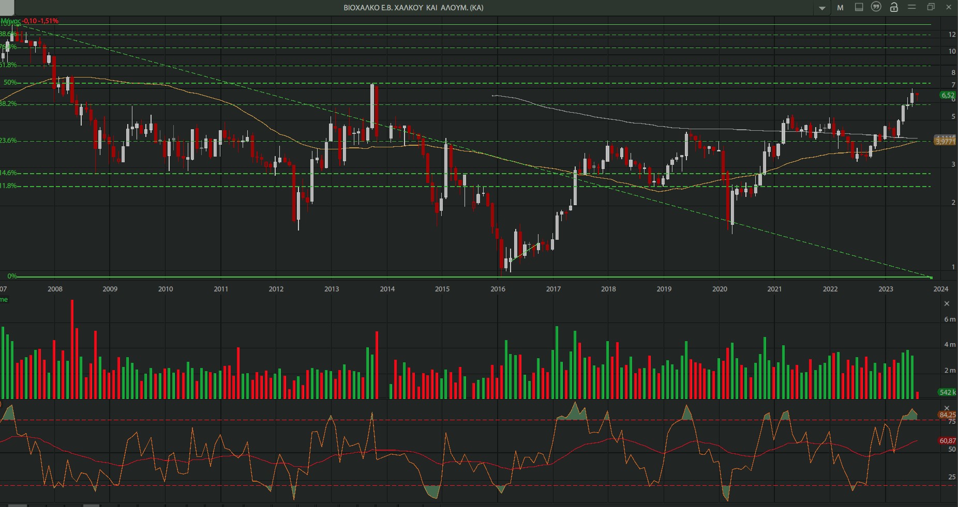This screenshot has width=958, height=507.
Task: Open the symbol dropdown arrow in title bar
Action: pyautogui.click(x=822, y=8)
